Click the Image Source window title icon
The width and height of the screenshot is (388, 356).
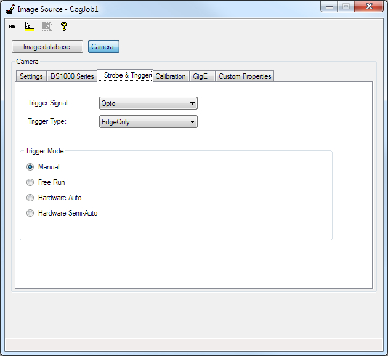pos(10,9)
